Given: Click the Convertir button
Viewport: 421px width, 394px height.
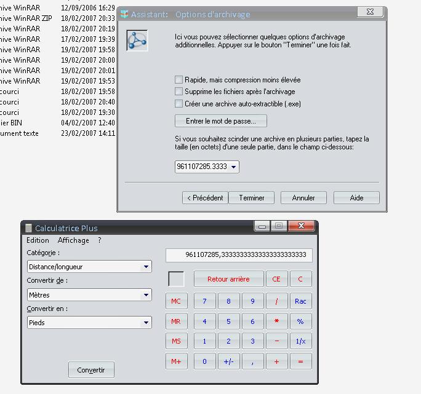Looking at the screenshot, I should (x=91, y=370).
